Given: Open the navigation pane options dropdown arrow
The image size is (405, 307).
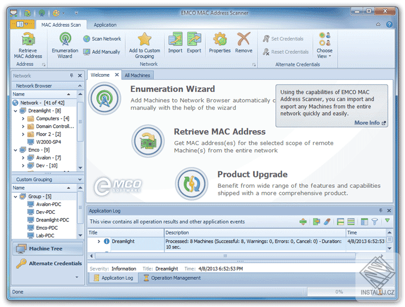Looking at the screenshot, I should point(77,277).
